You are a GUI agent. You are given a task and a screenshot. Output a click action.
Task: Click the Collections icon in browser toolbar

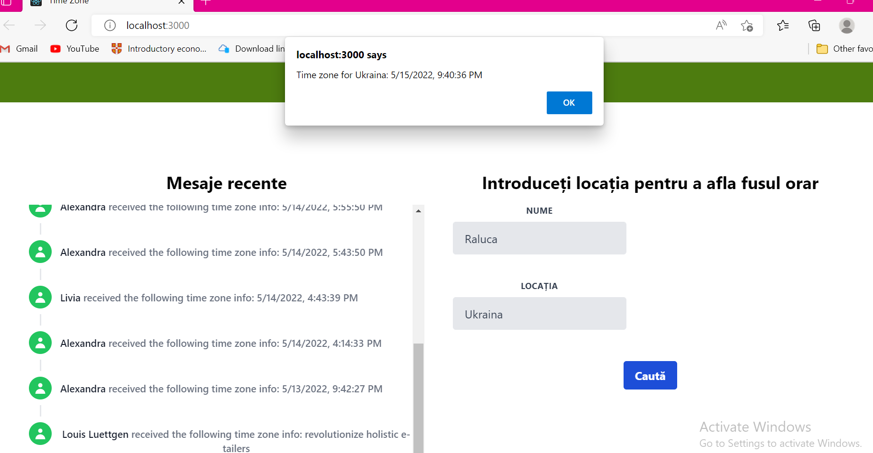click(814, 25)
